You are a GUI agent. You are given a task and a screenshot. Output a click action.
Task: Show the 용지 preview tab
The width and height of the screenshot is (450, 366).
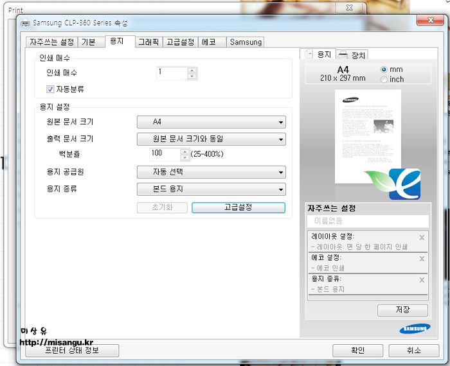click(x=318, y=54)
